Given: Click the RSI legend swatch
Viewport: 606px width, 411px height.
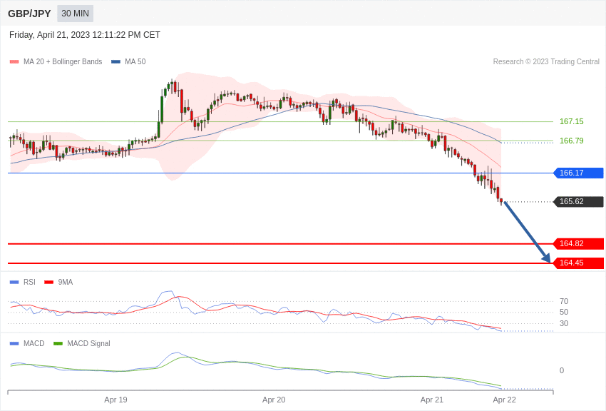Looking at the screenshot, I should (x=14, y=283).
